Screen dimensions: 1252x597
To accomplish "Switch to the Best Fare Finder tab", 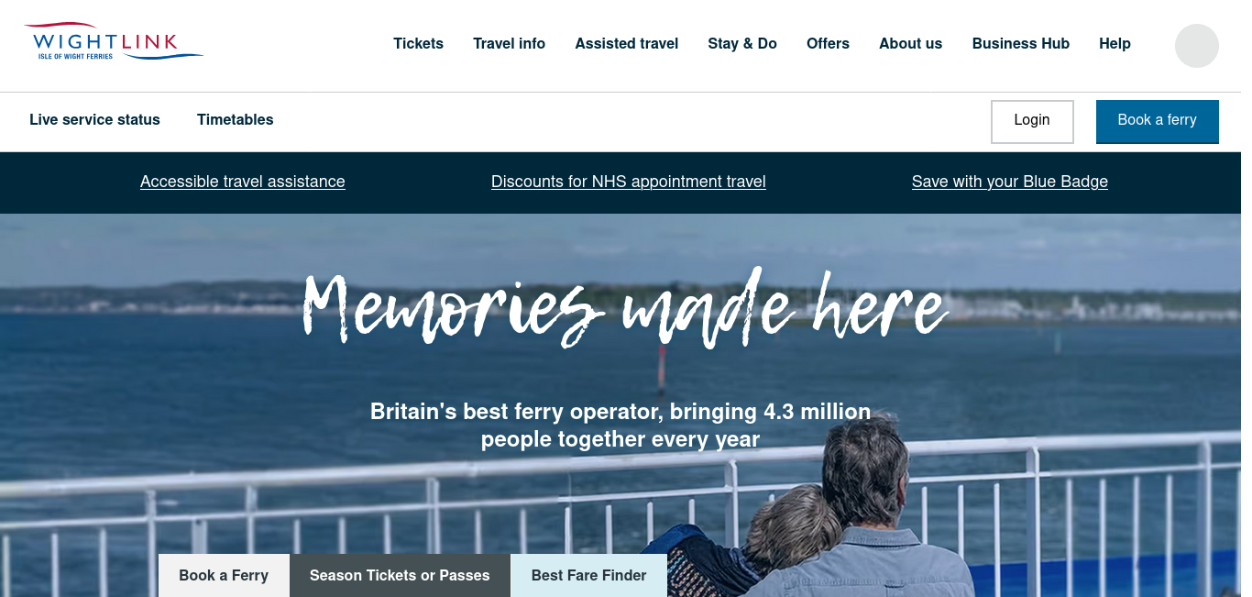I will (x=588, y=576).
